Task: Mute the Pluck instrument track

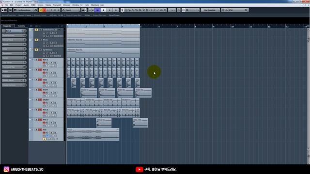Action: point(36,40)
